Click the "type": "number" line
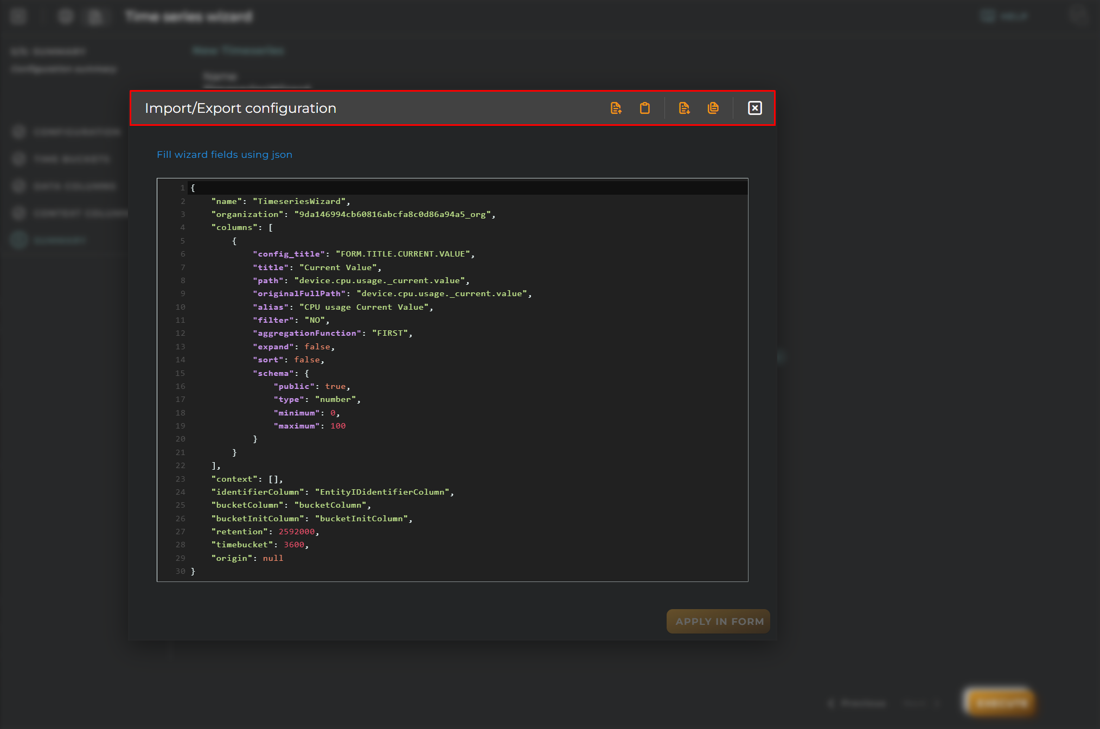 [x=317, y=399]
